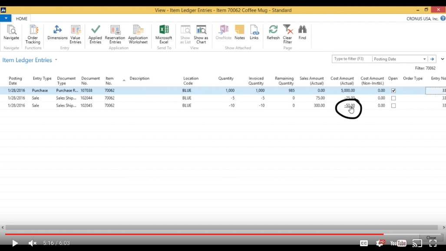Open OneNote attachment
This screenshot has height=251, width=446.
tap(224, 32)
